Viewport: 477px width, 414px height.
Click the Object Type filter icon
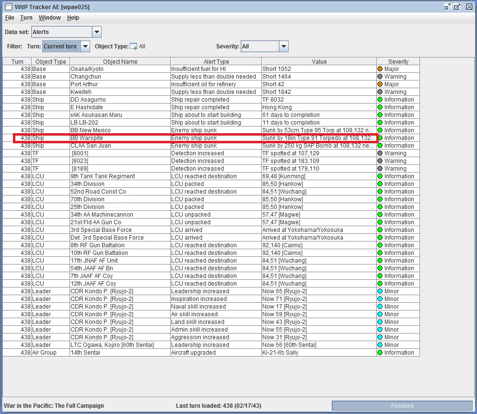point(133,46)
